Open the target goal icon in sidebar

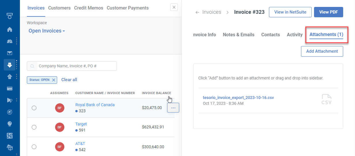[10, 112]
